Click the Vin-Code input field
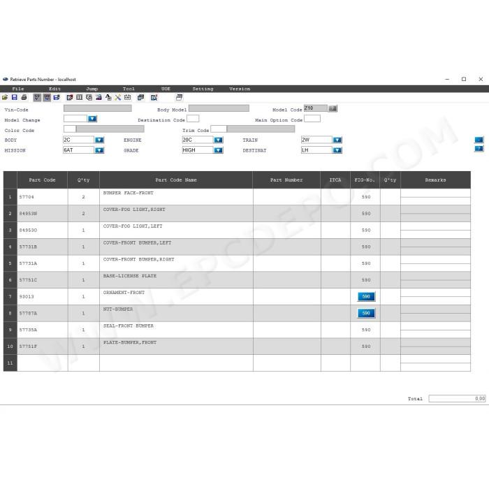This screenshot has height=489, width=489. point(98,108)
